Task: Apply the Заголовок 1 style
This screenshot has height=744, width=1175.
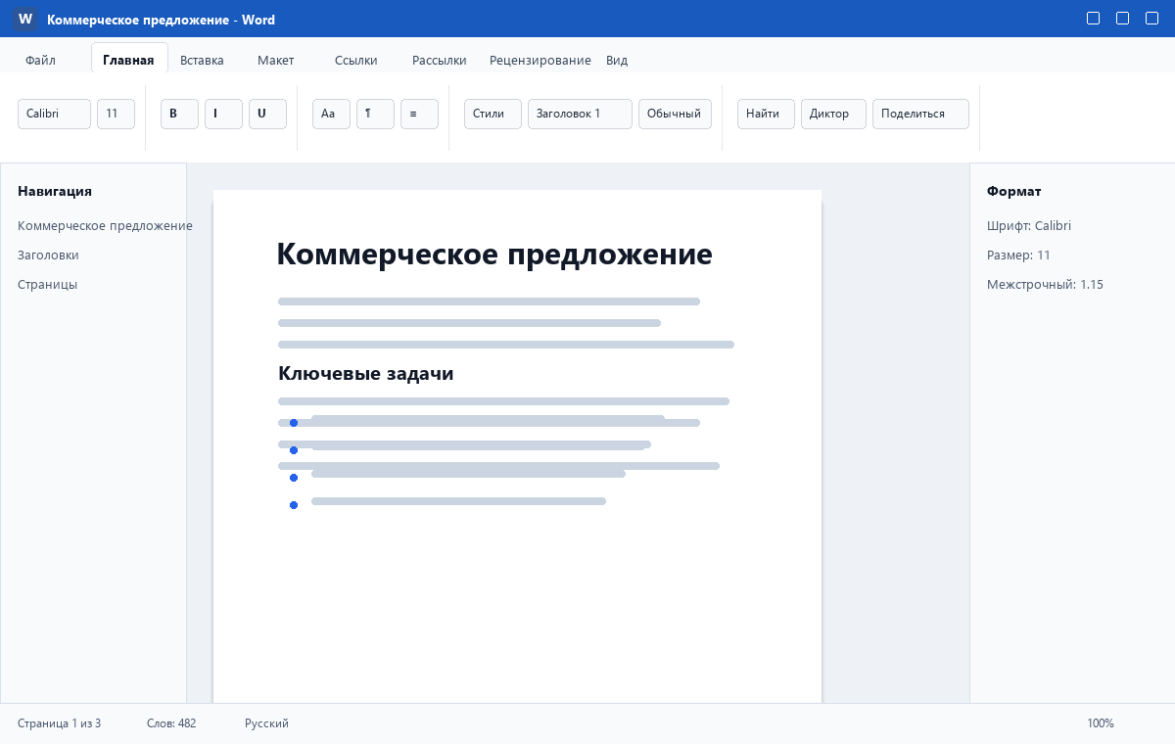Action: coord(580,114)
